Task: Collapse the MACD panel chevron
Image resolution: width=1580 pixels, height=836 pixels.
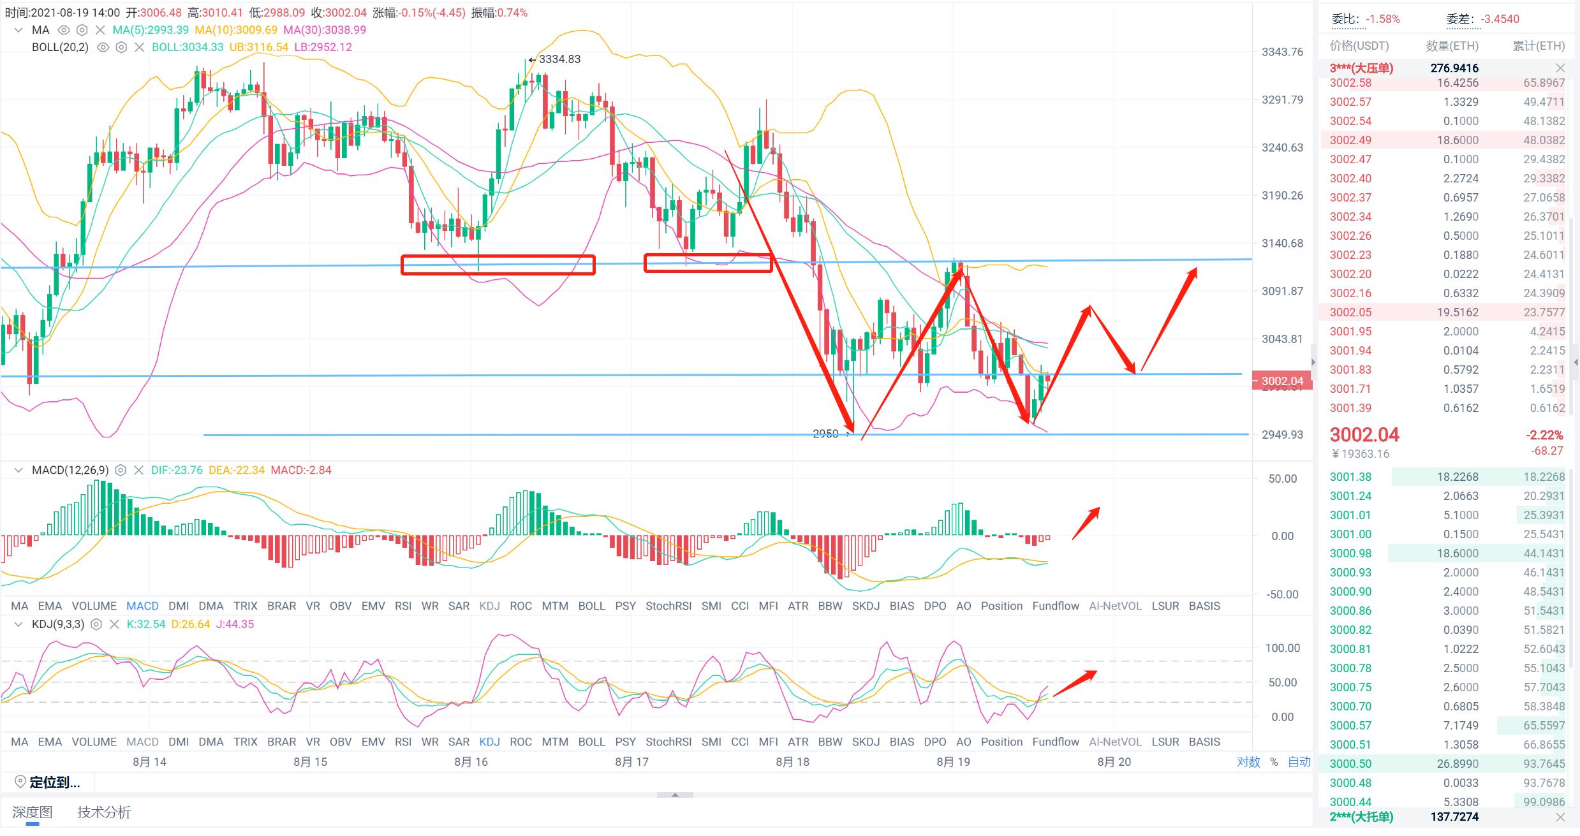Action: tap(18, 471)
